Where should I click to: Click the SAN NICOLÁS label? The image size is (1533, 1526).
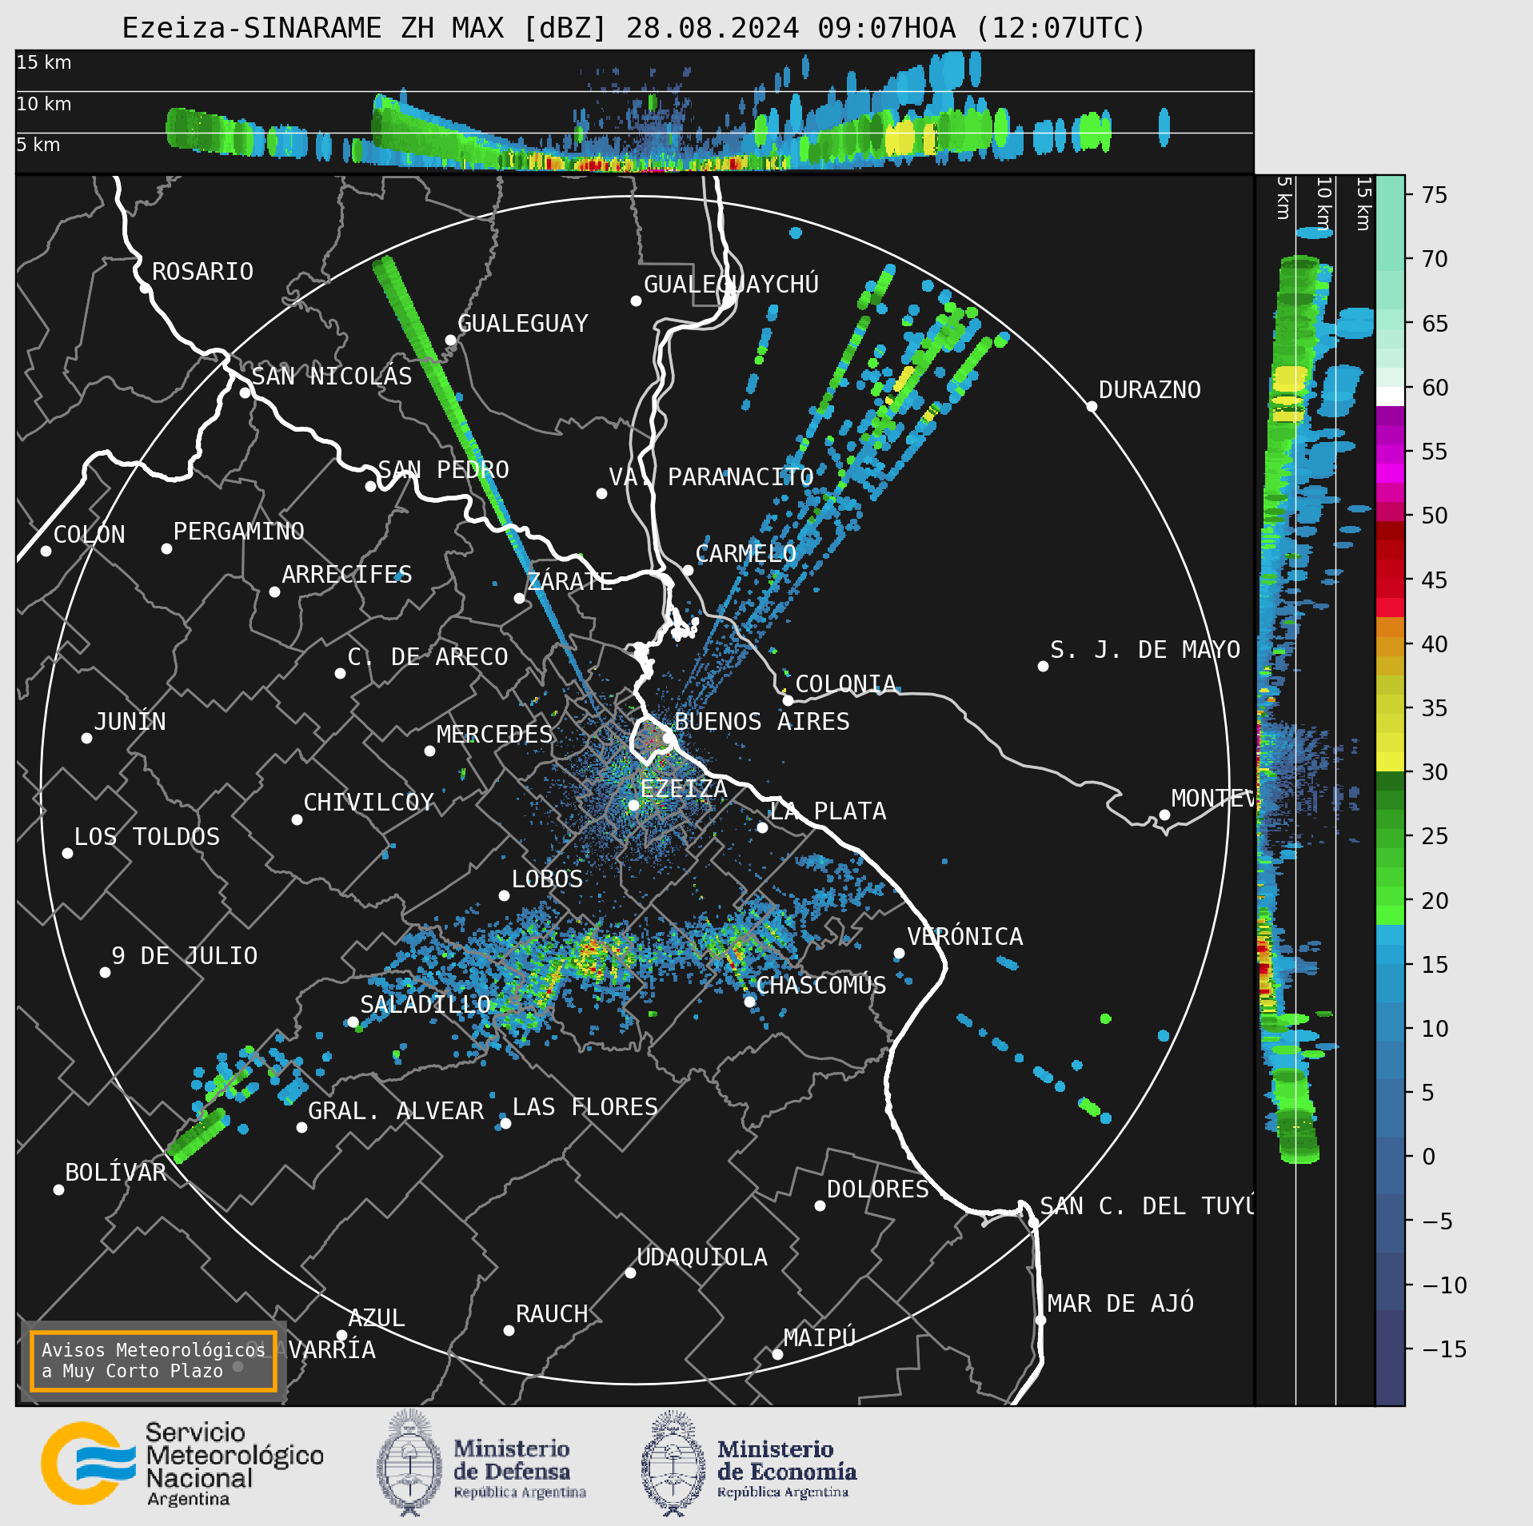331,377
